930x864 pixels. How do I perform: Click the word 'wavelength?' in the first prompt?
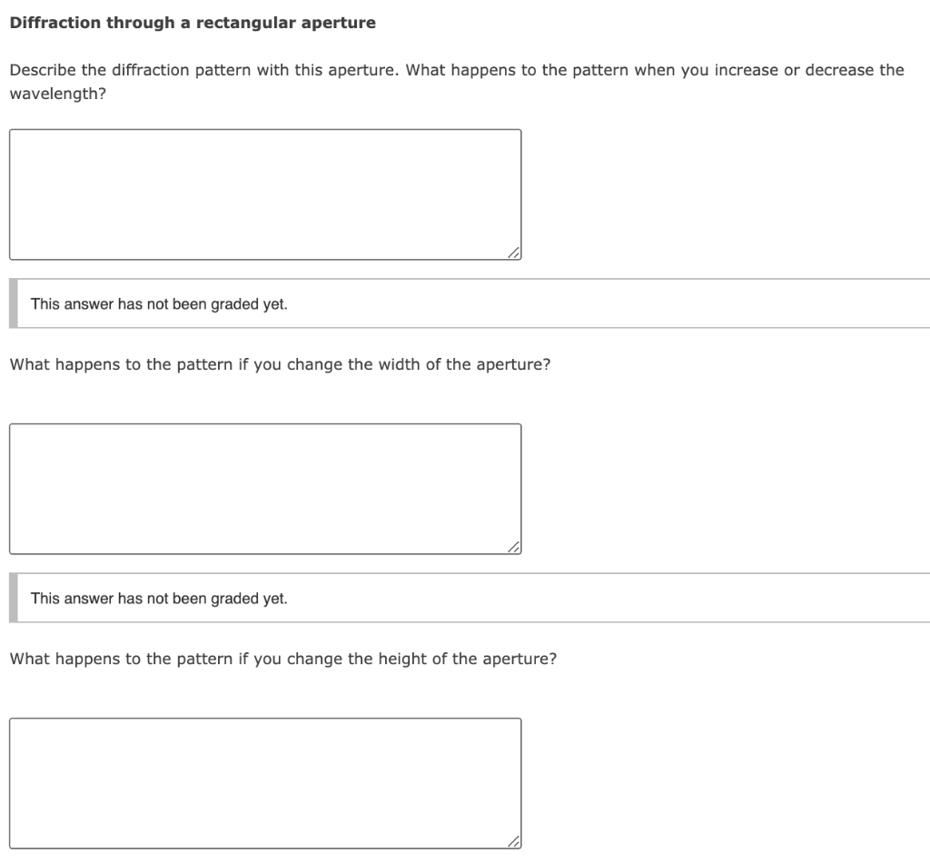click(x=57, y=92)
